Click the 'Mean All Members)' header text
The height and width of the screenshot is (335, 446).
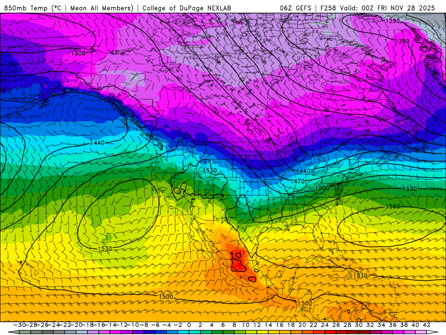tap(102, 8)
